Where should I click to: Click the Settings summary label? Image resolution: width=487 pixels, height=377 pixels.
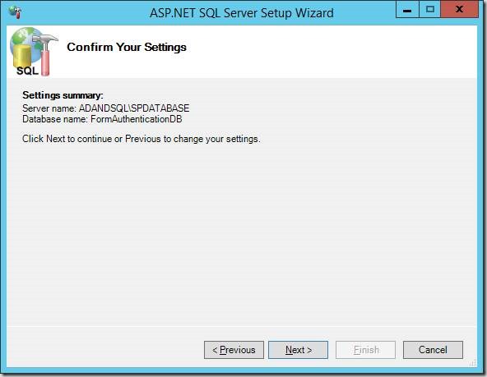coord(63,95)
